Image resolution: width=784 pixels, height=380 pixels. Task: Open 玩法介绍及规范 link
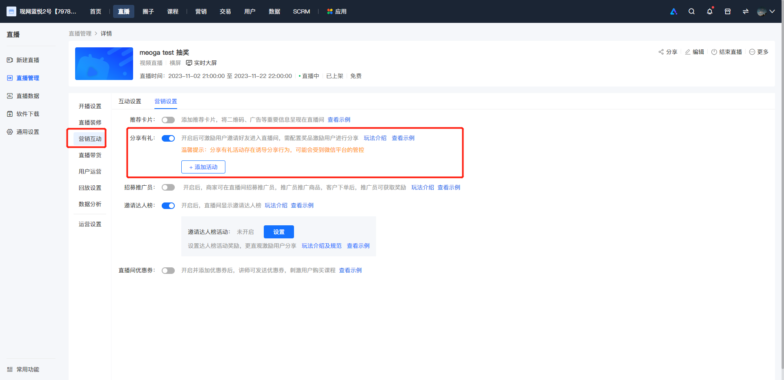tap(321, 246)
